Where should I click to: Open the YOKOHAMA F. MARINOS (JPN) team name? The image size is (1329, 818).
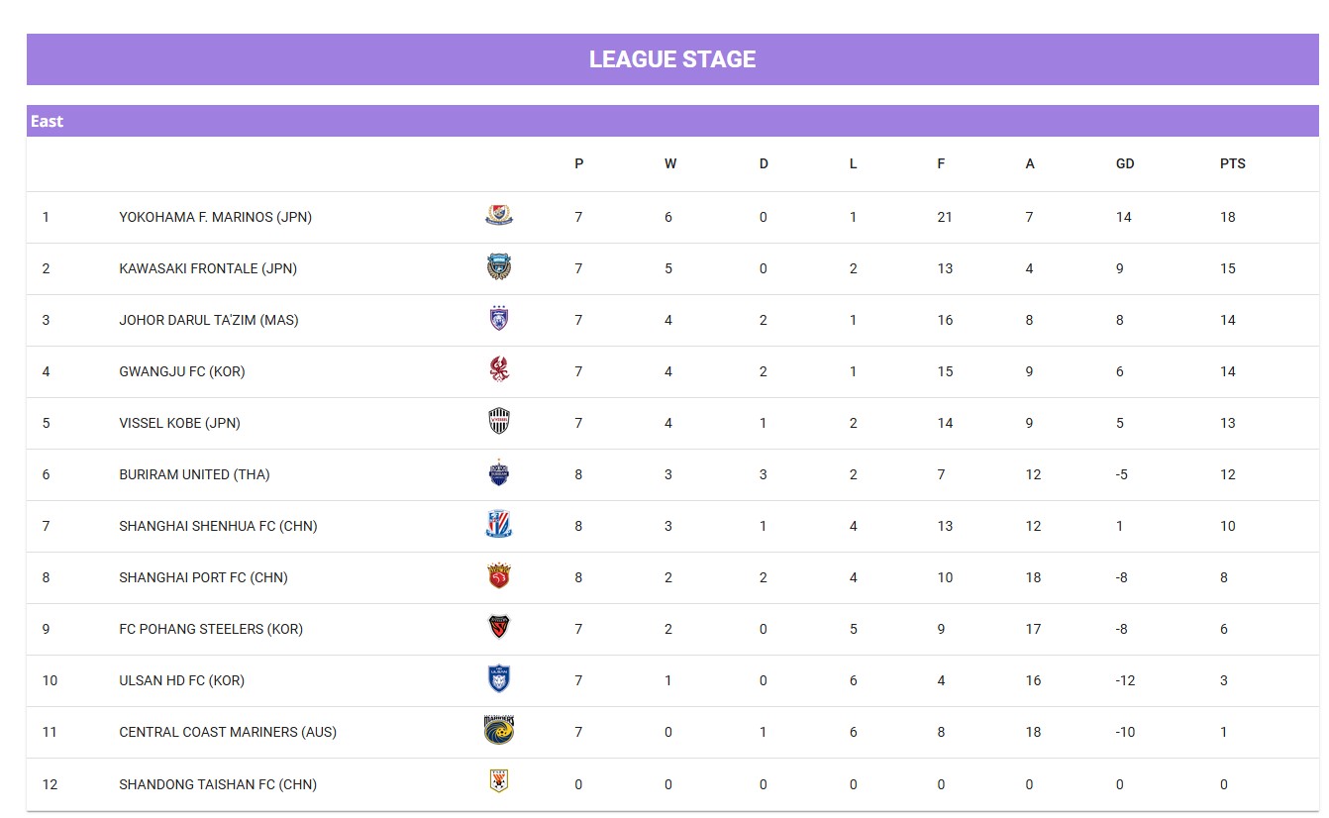215,217
